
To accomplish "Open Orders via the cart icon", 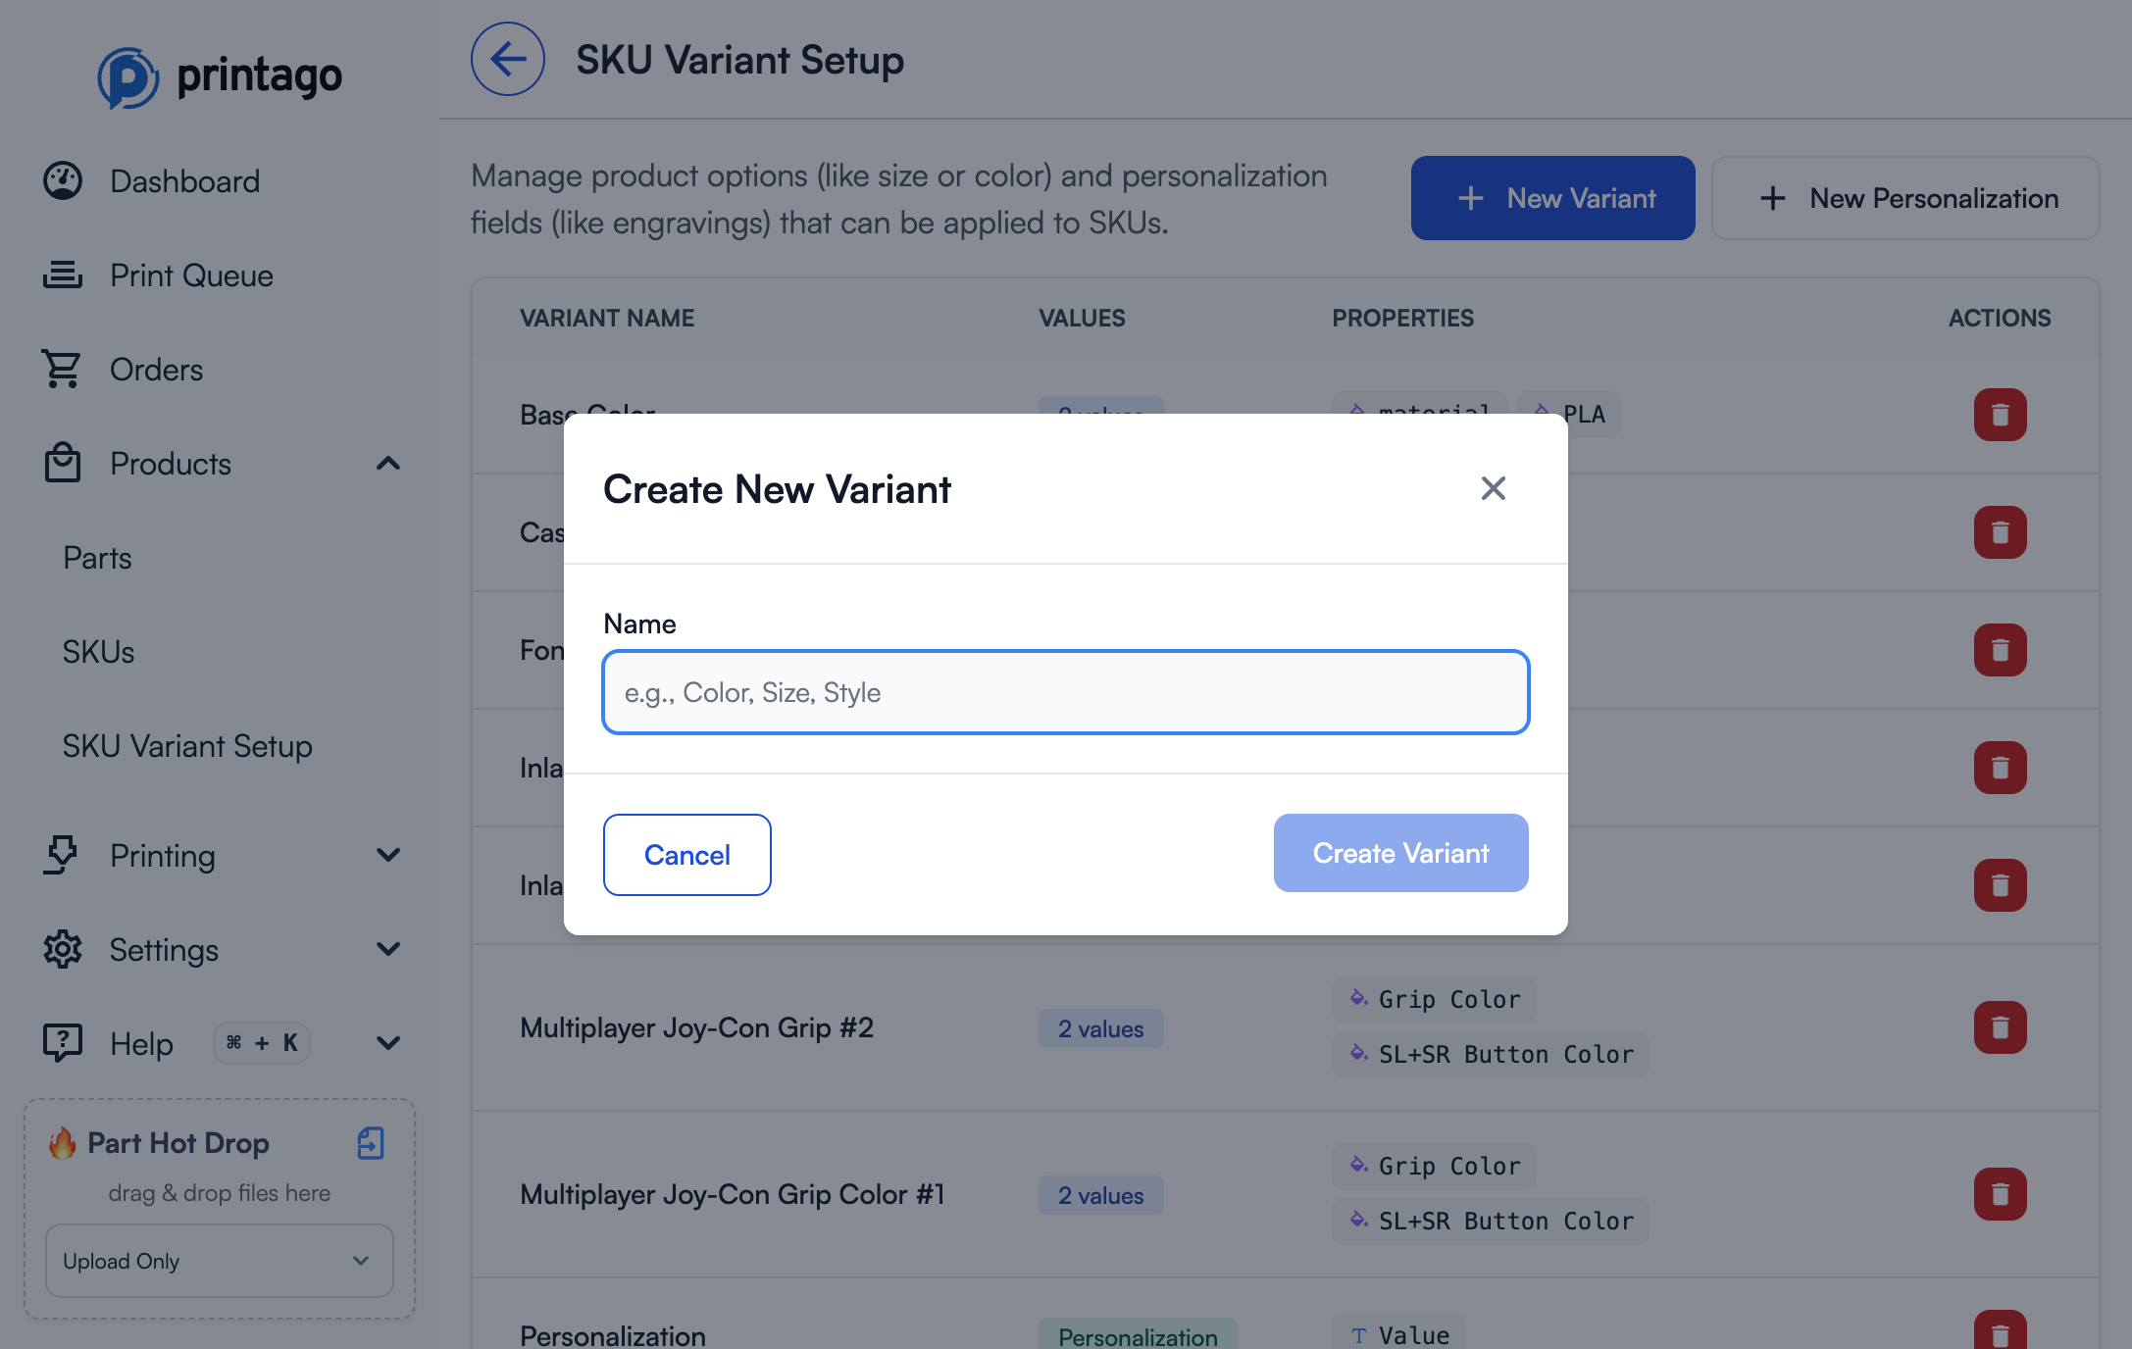I will [x=62, y=369].
